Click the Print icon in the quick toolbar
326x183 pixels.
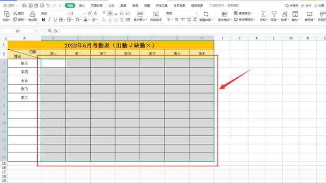pos(36,6)
